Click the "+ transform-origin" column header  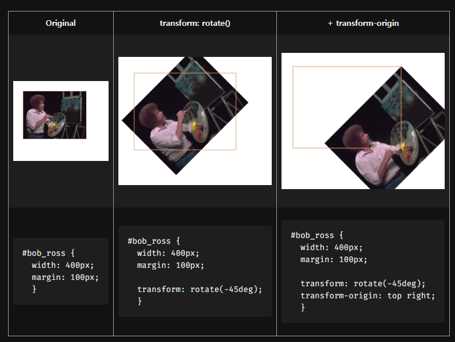pos(363,23)
